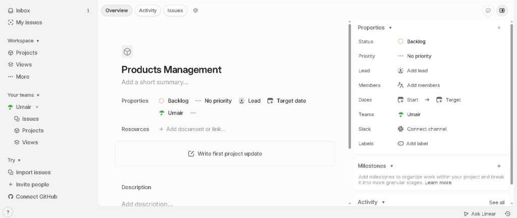Switch to the Overview tab
Viewport: 517px width, 218px height.
point(117,11)
